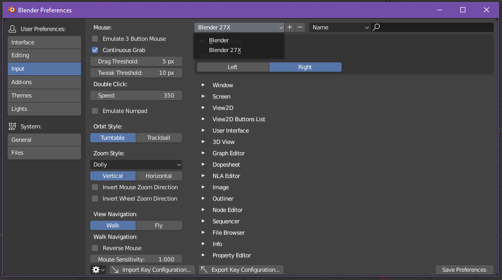This screenshot has height=280, width=502.
Task: Adjust the Tweak Threshold value field
Action: 136,73
